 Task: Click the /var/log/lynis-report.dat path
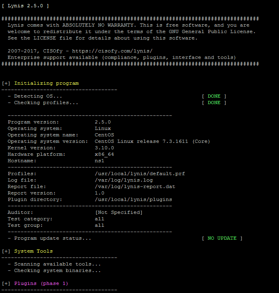click(135, 187)
